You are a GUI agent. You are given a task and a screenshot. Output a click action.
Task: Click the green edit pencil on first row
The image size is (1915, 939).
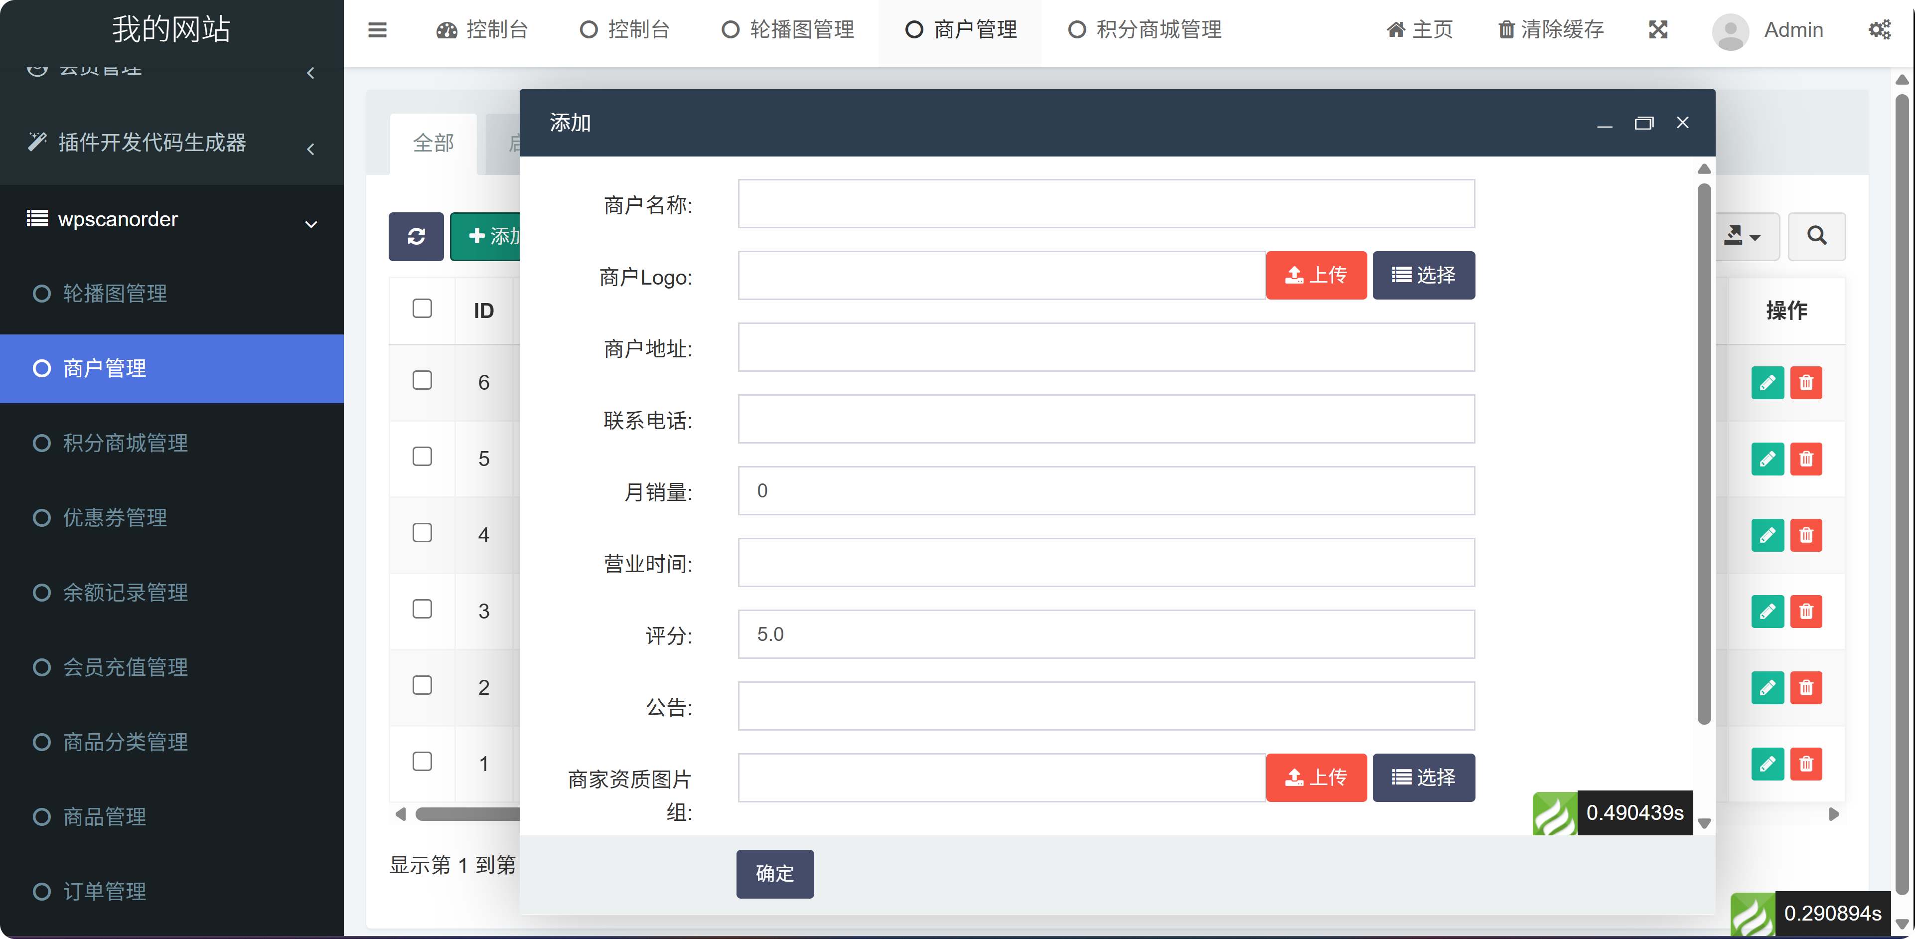coord(1768,383)
